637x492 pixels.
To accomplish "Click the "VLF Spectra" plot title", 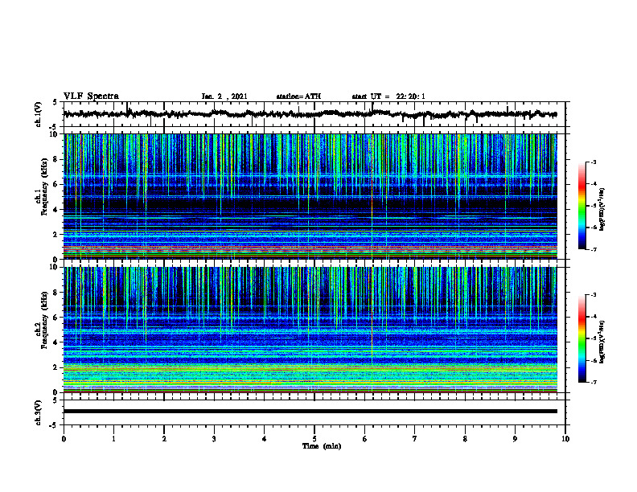I will point(91,96).
